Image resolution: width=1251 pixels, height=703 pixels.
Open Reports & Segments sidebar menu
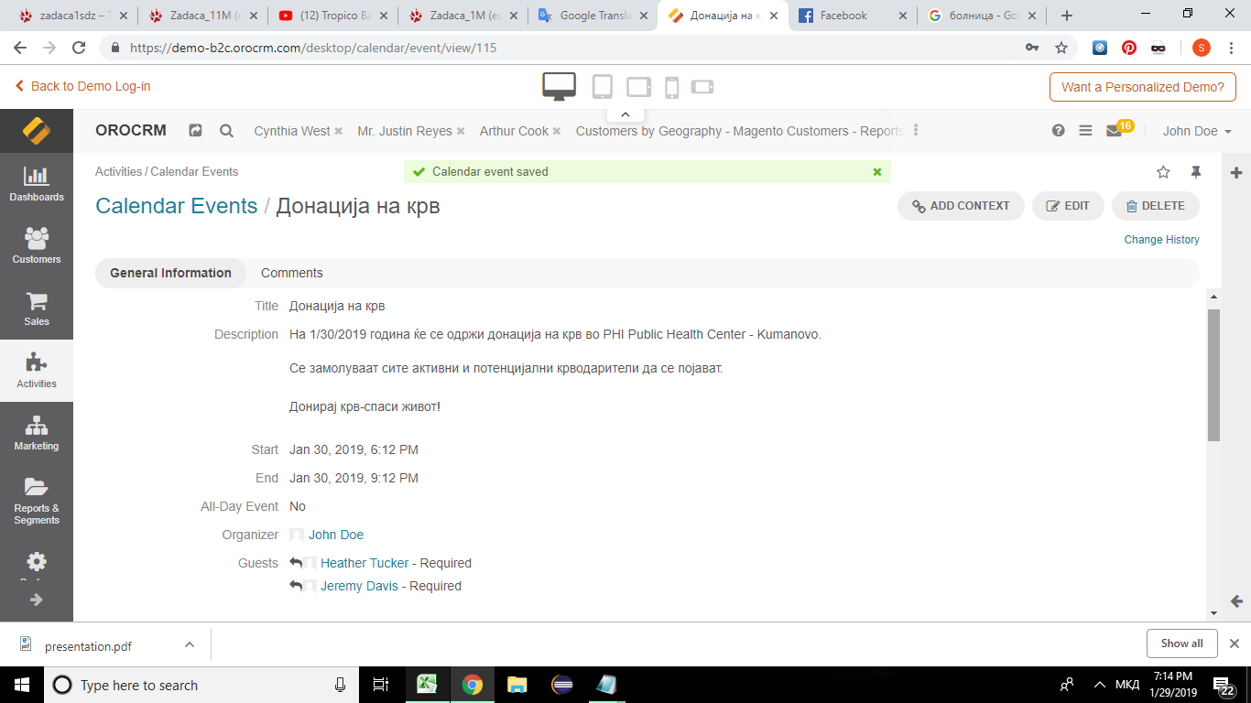pyautogui.click(x=37, y=501)
